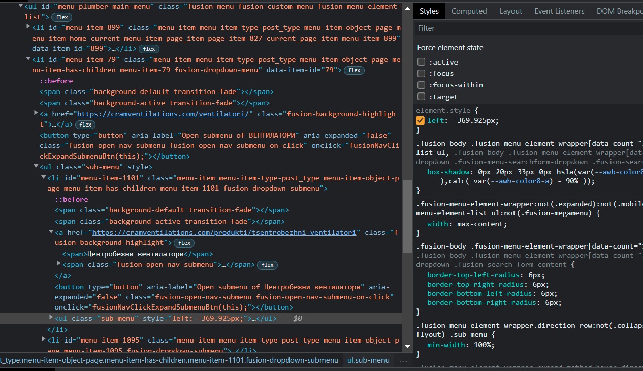643x371 pixels.
Task: Click the flex badge after menu-item-899 li
Action: (149, 49)
